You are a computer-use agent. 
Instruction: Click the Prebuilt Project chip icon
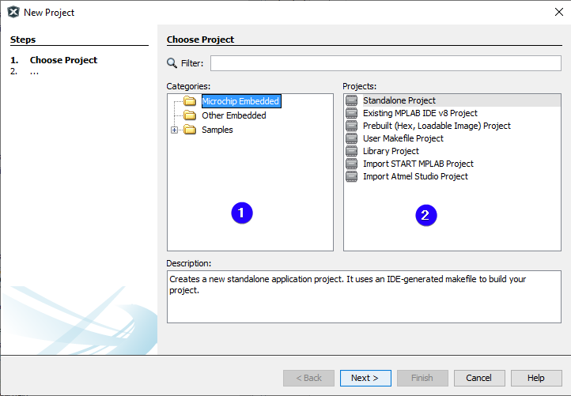tap(351, 126)
